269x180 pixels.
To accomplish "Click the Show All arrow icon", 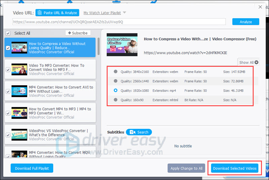I will tap(256, 62).
